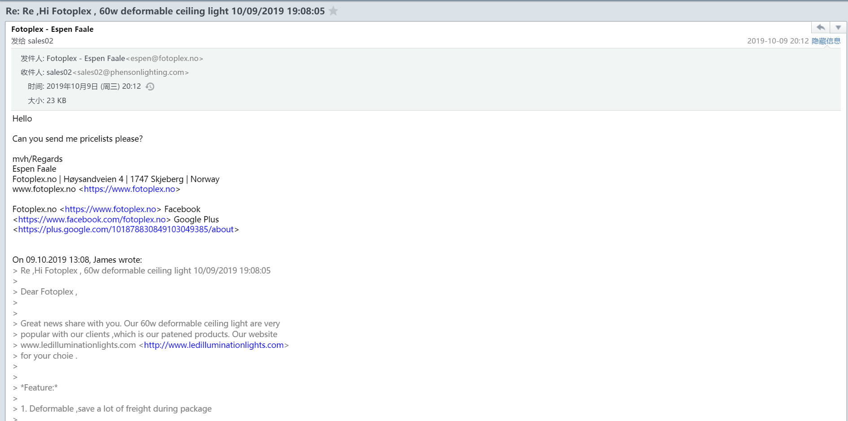
Task: Click recipient address sales02@phensonlighting.com
Action: click(x=130, y=73)
